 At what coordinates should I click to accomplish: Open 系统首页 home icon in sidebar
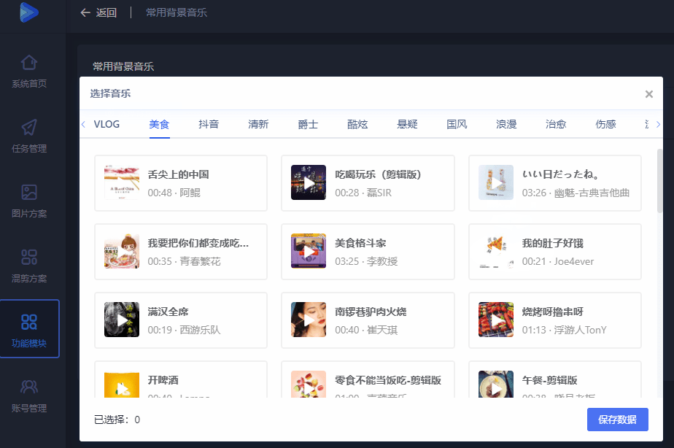[x=28, y=63]
